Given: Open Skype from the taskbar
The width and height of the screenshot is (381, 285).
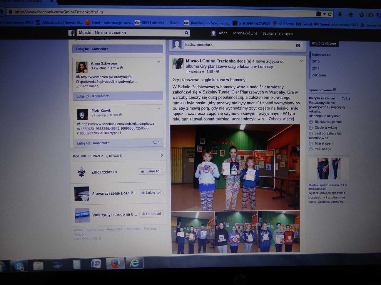Looking at the screenshot, I should coord(19,266).
